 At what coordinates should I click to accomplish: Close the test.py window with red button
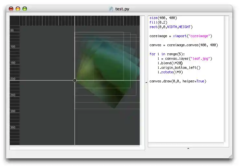[11, 9]
